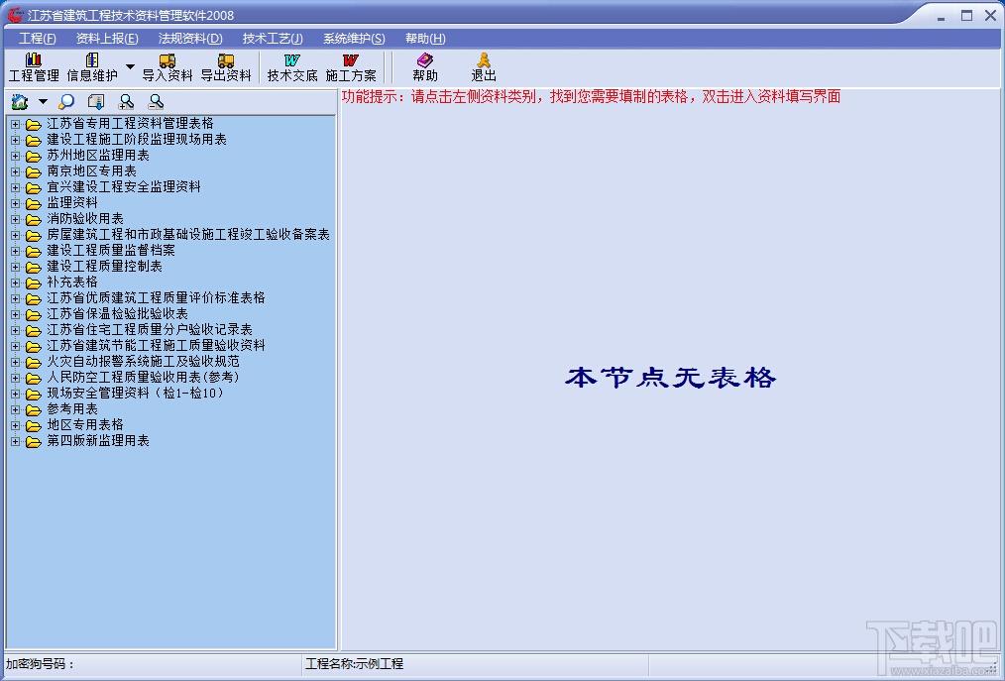Image resolution: width=1005 pixels, height=681 pixels.
Task: Click the zoom-out magnifier minus icon
Action: tap(156, 101)
